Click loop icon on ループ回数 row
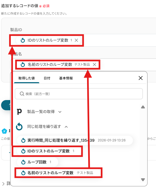Viewport: 156px width, 188px height. 23,162
